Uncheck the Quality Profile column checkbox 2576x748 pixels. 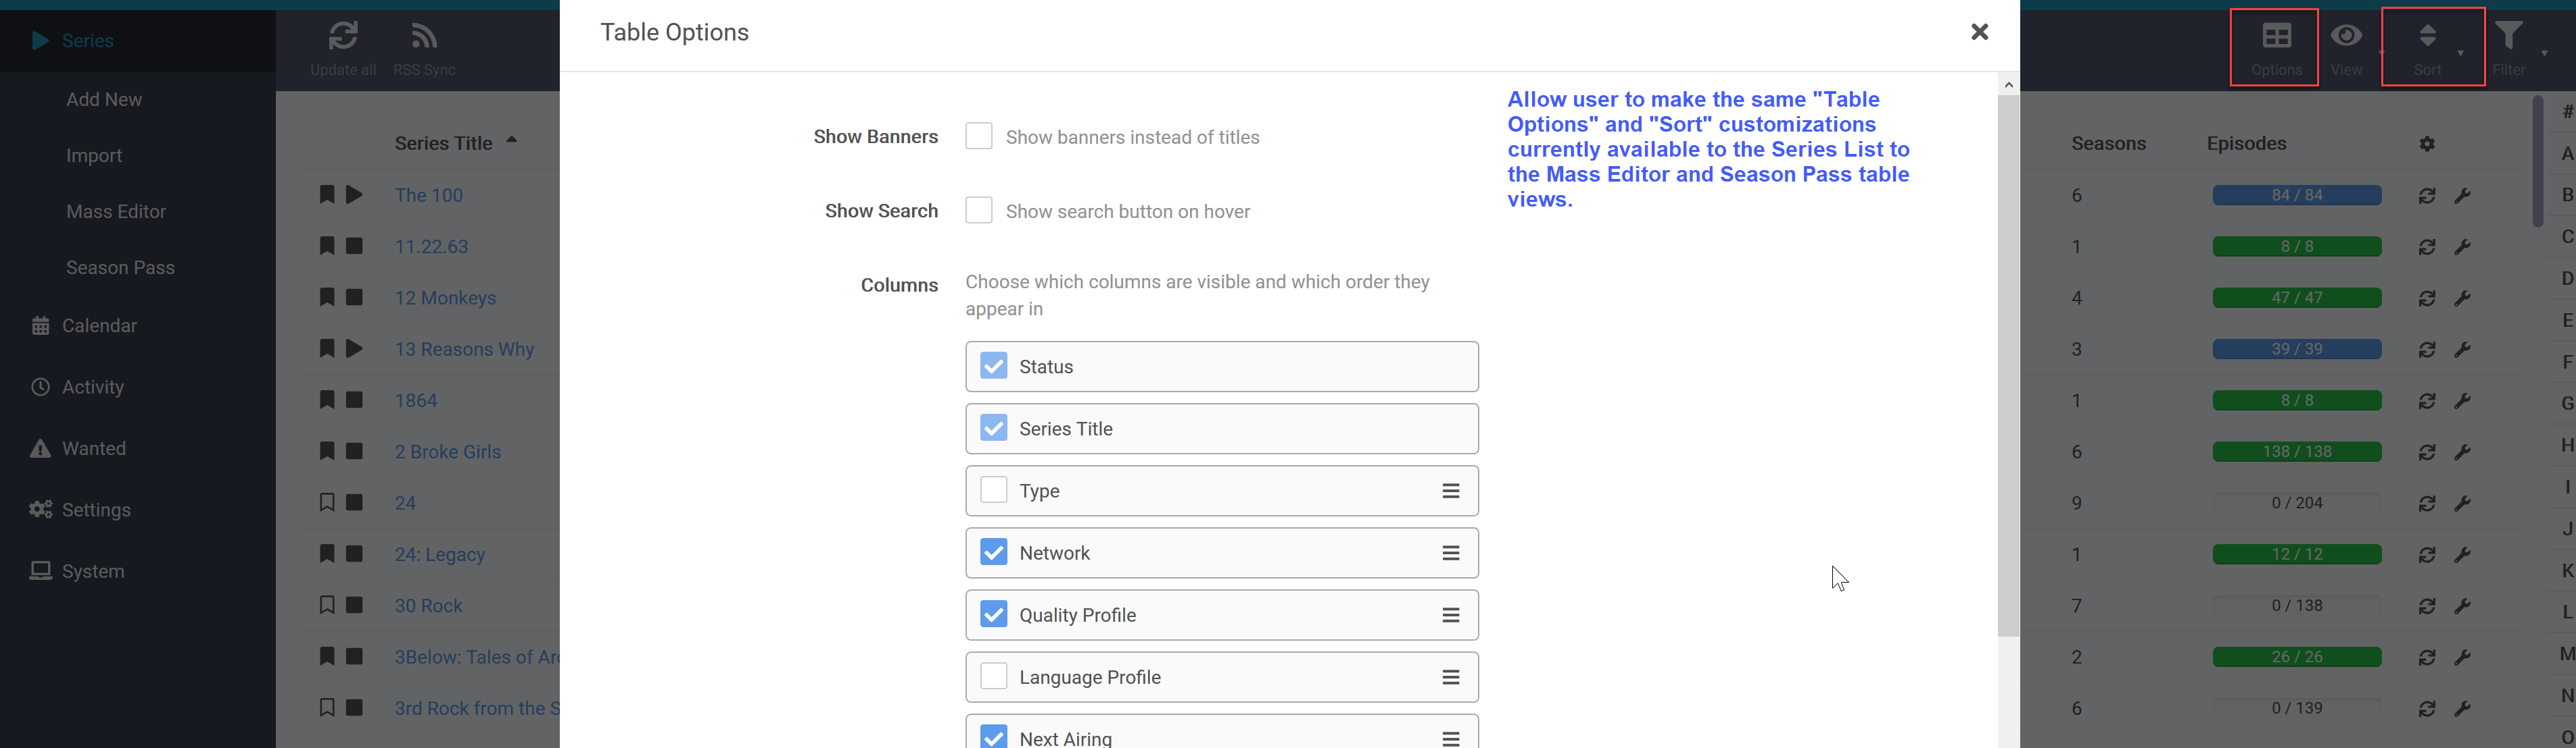coord(993,614)
